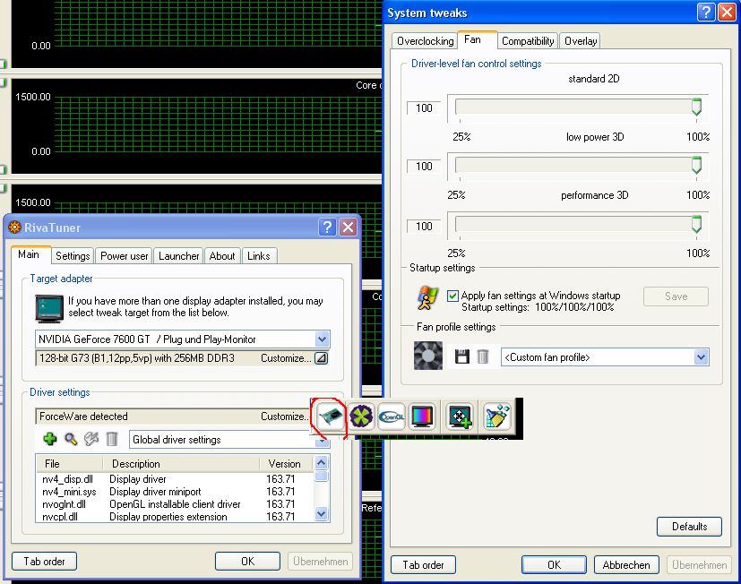The height and width of the screenshot is (584, 741).
Task: Open the Custom fan profile dropdown
Action: [702, 357]
